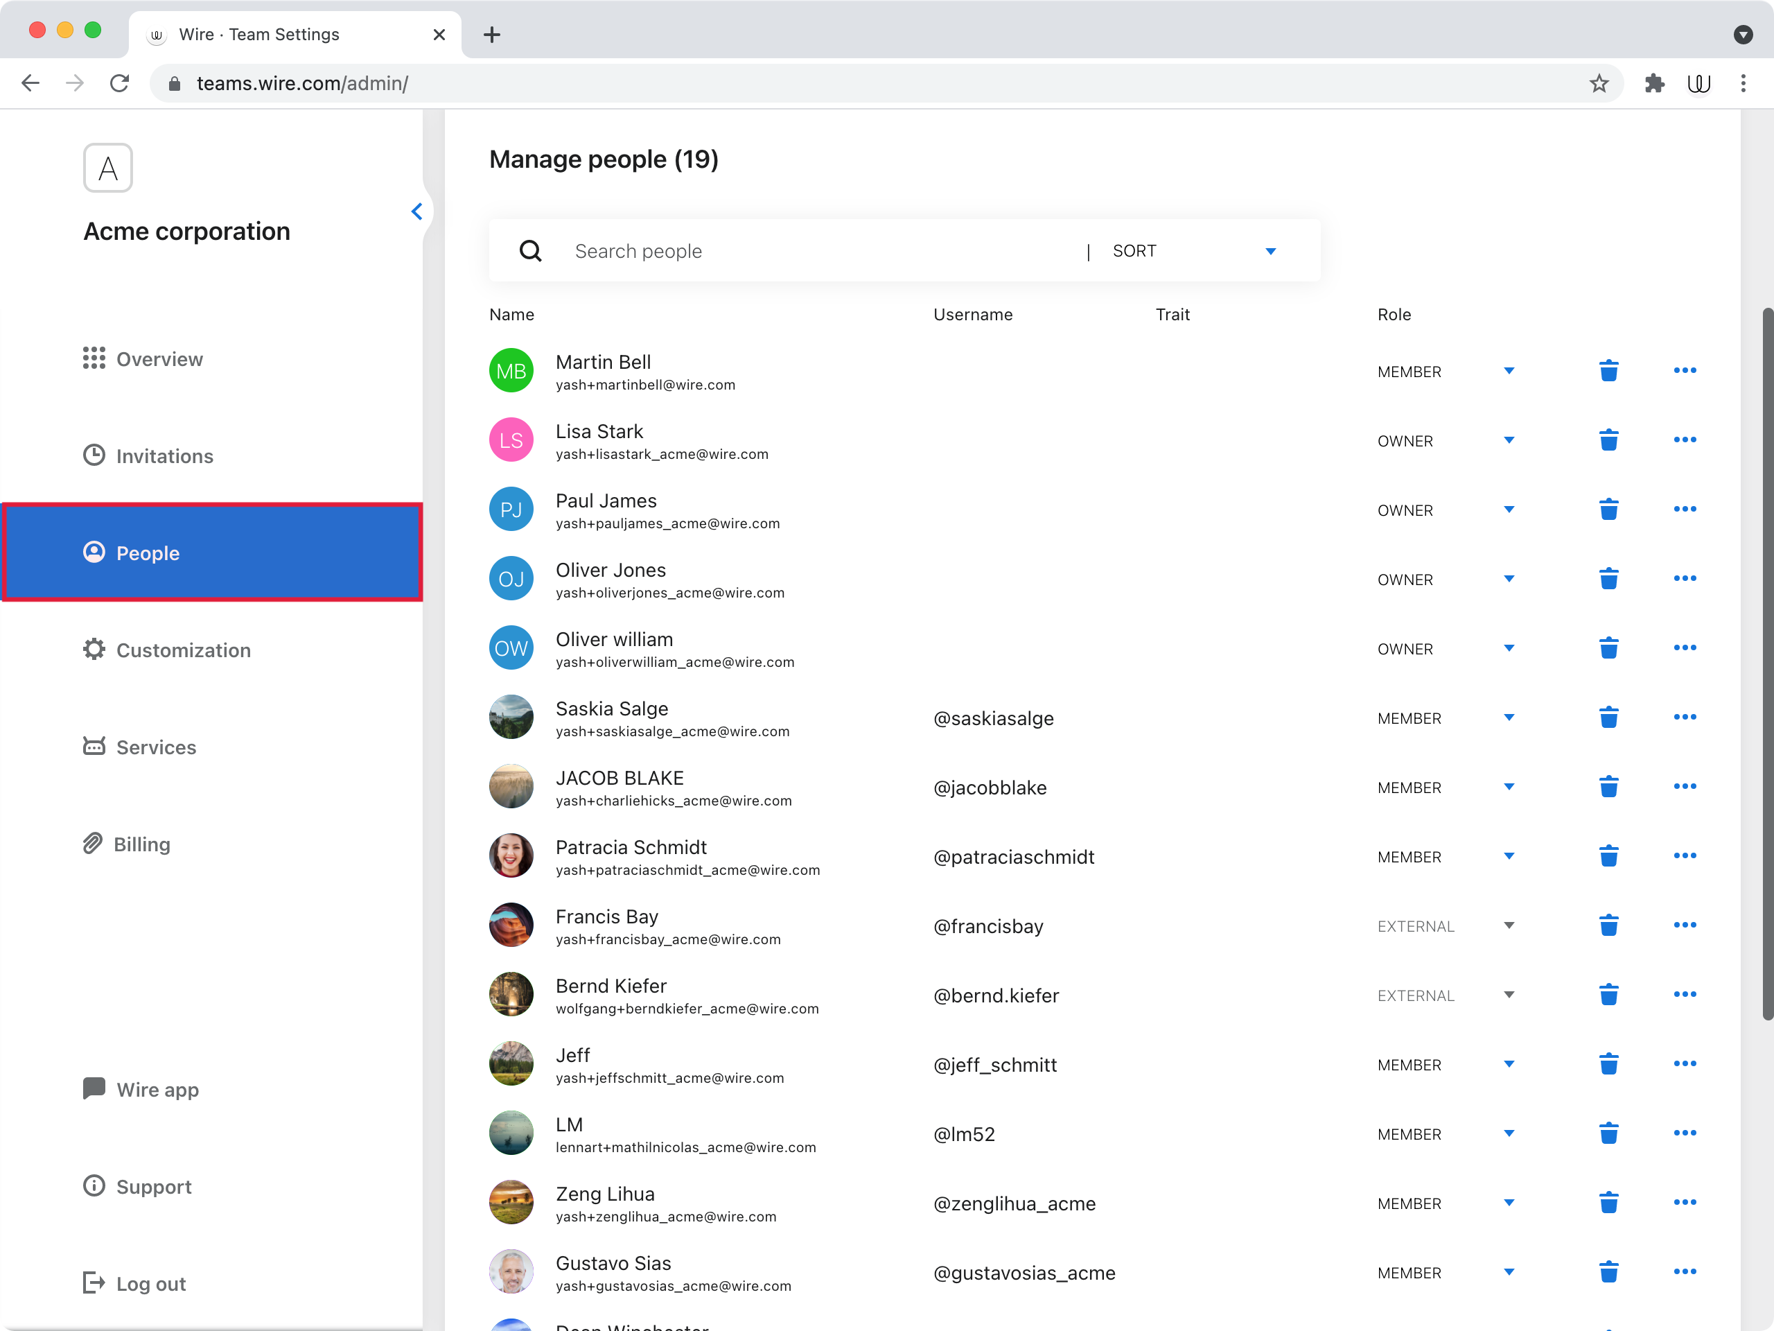
Task: Remove Francis Bay via trash icon
Action: tap(1608, 925)
